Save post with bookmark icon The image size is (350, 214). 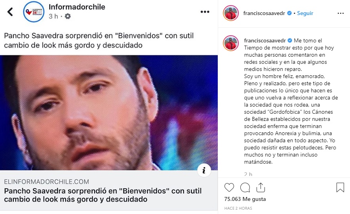[340, 187]
